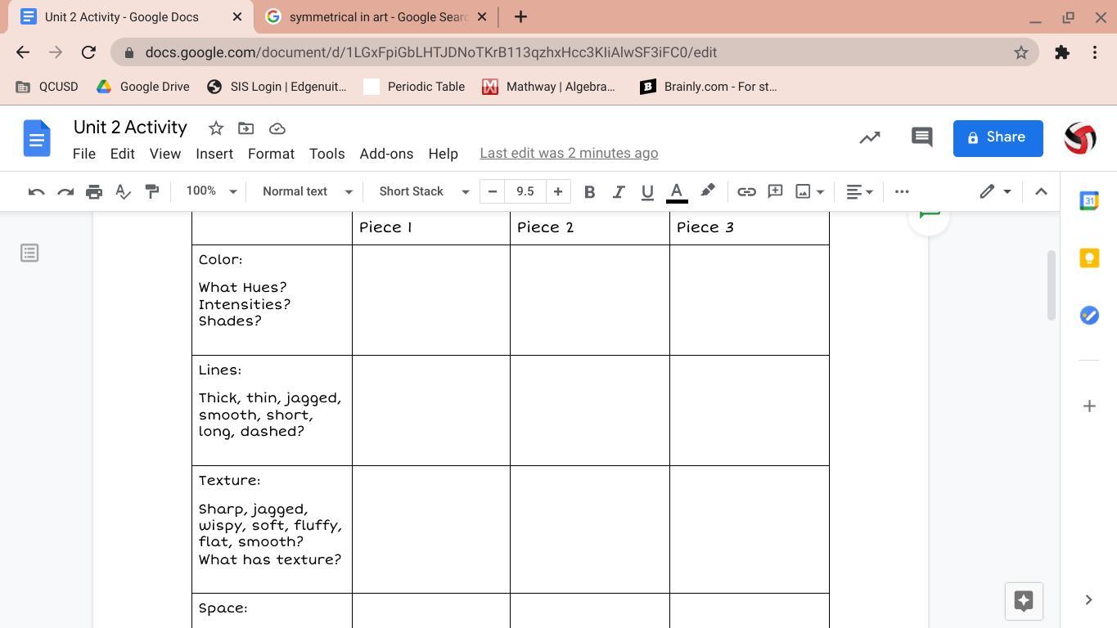Open the text color picker
This screenshot has width=1117, height=628.
point(677,191)
